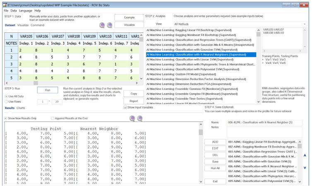
Task: Click the Name field for saved analysis
Action: [264, 122]
